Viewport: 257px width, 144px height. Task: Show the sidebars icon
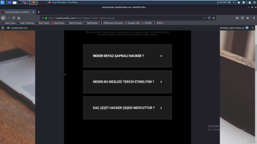(x=243, y=18)
